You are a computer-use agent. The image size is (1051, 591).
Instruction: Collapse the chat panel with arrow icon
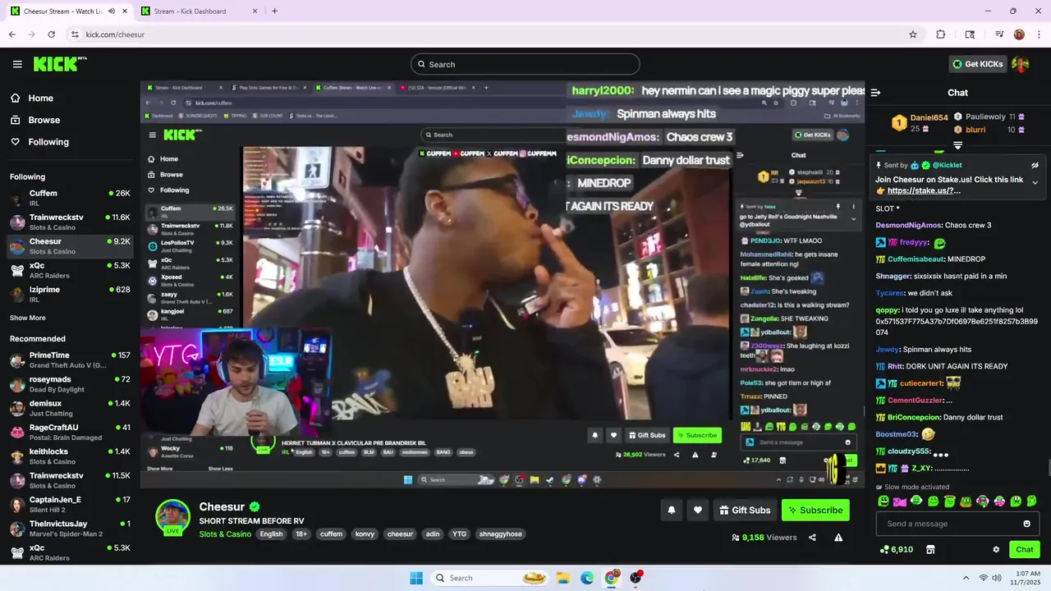point(875,93)
